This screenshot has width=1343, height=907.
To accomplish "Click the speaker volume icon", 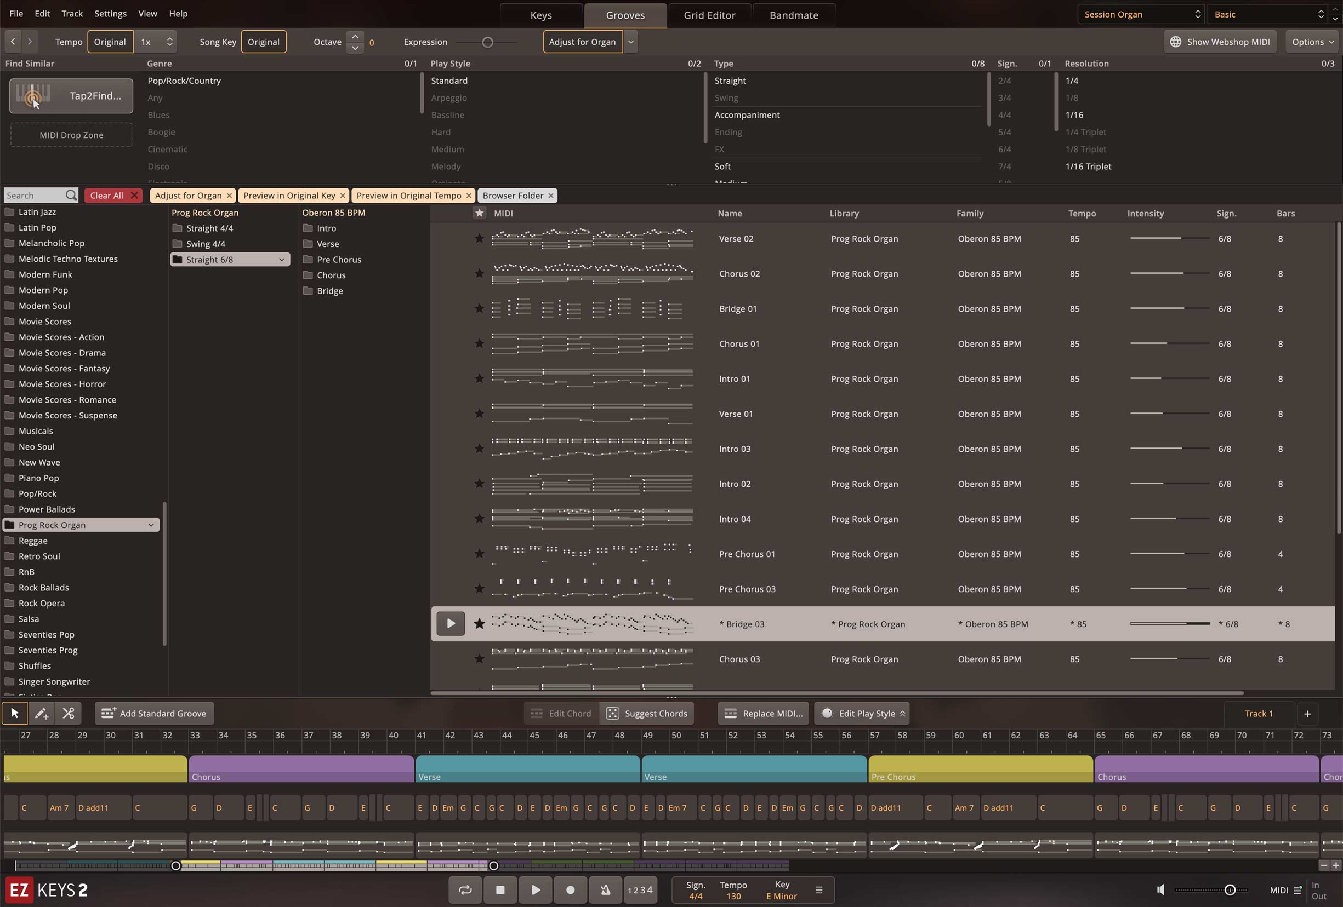I will point(1160,889).
